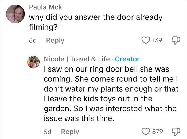Reply to Nicole's creator comment
The height and width of the screenshot is (139, 187).
[70, 132]
